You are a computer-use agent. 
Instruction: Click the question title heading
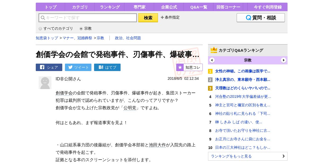117,54
